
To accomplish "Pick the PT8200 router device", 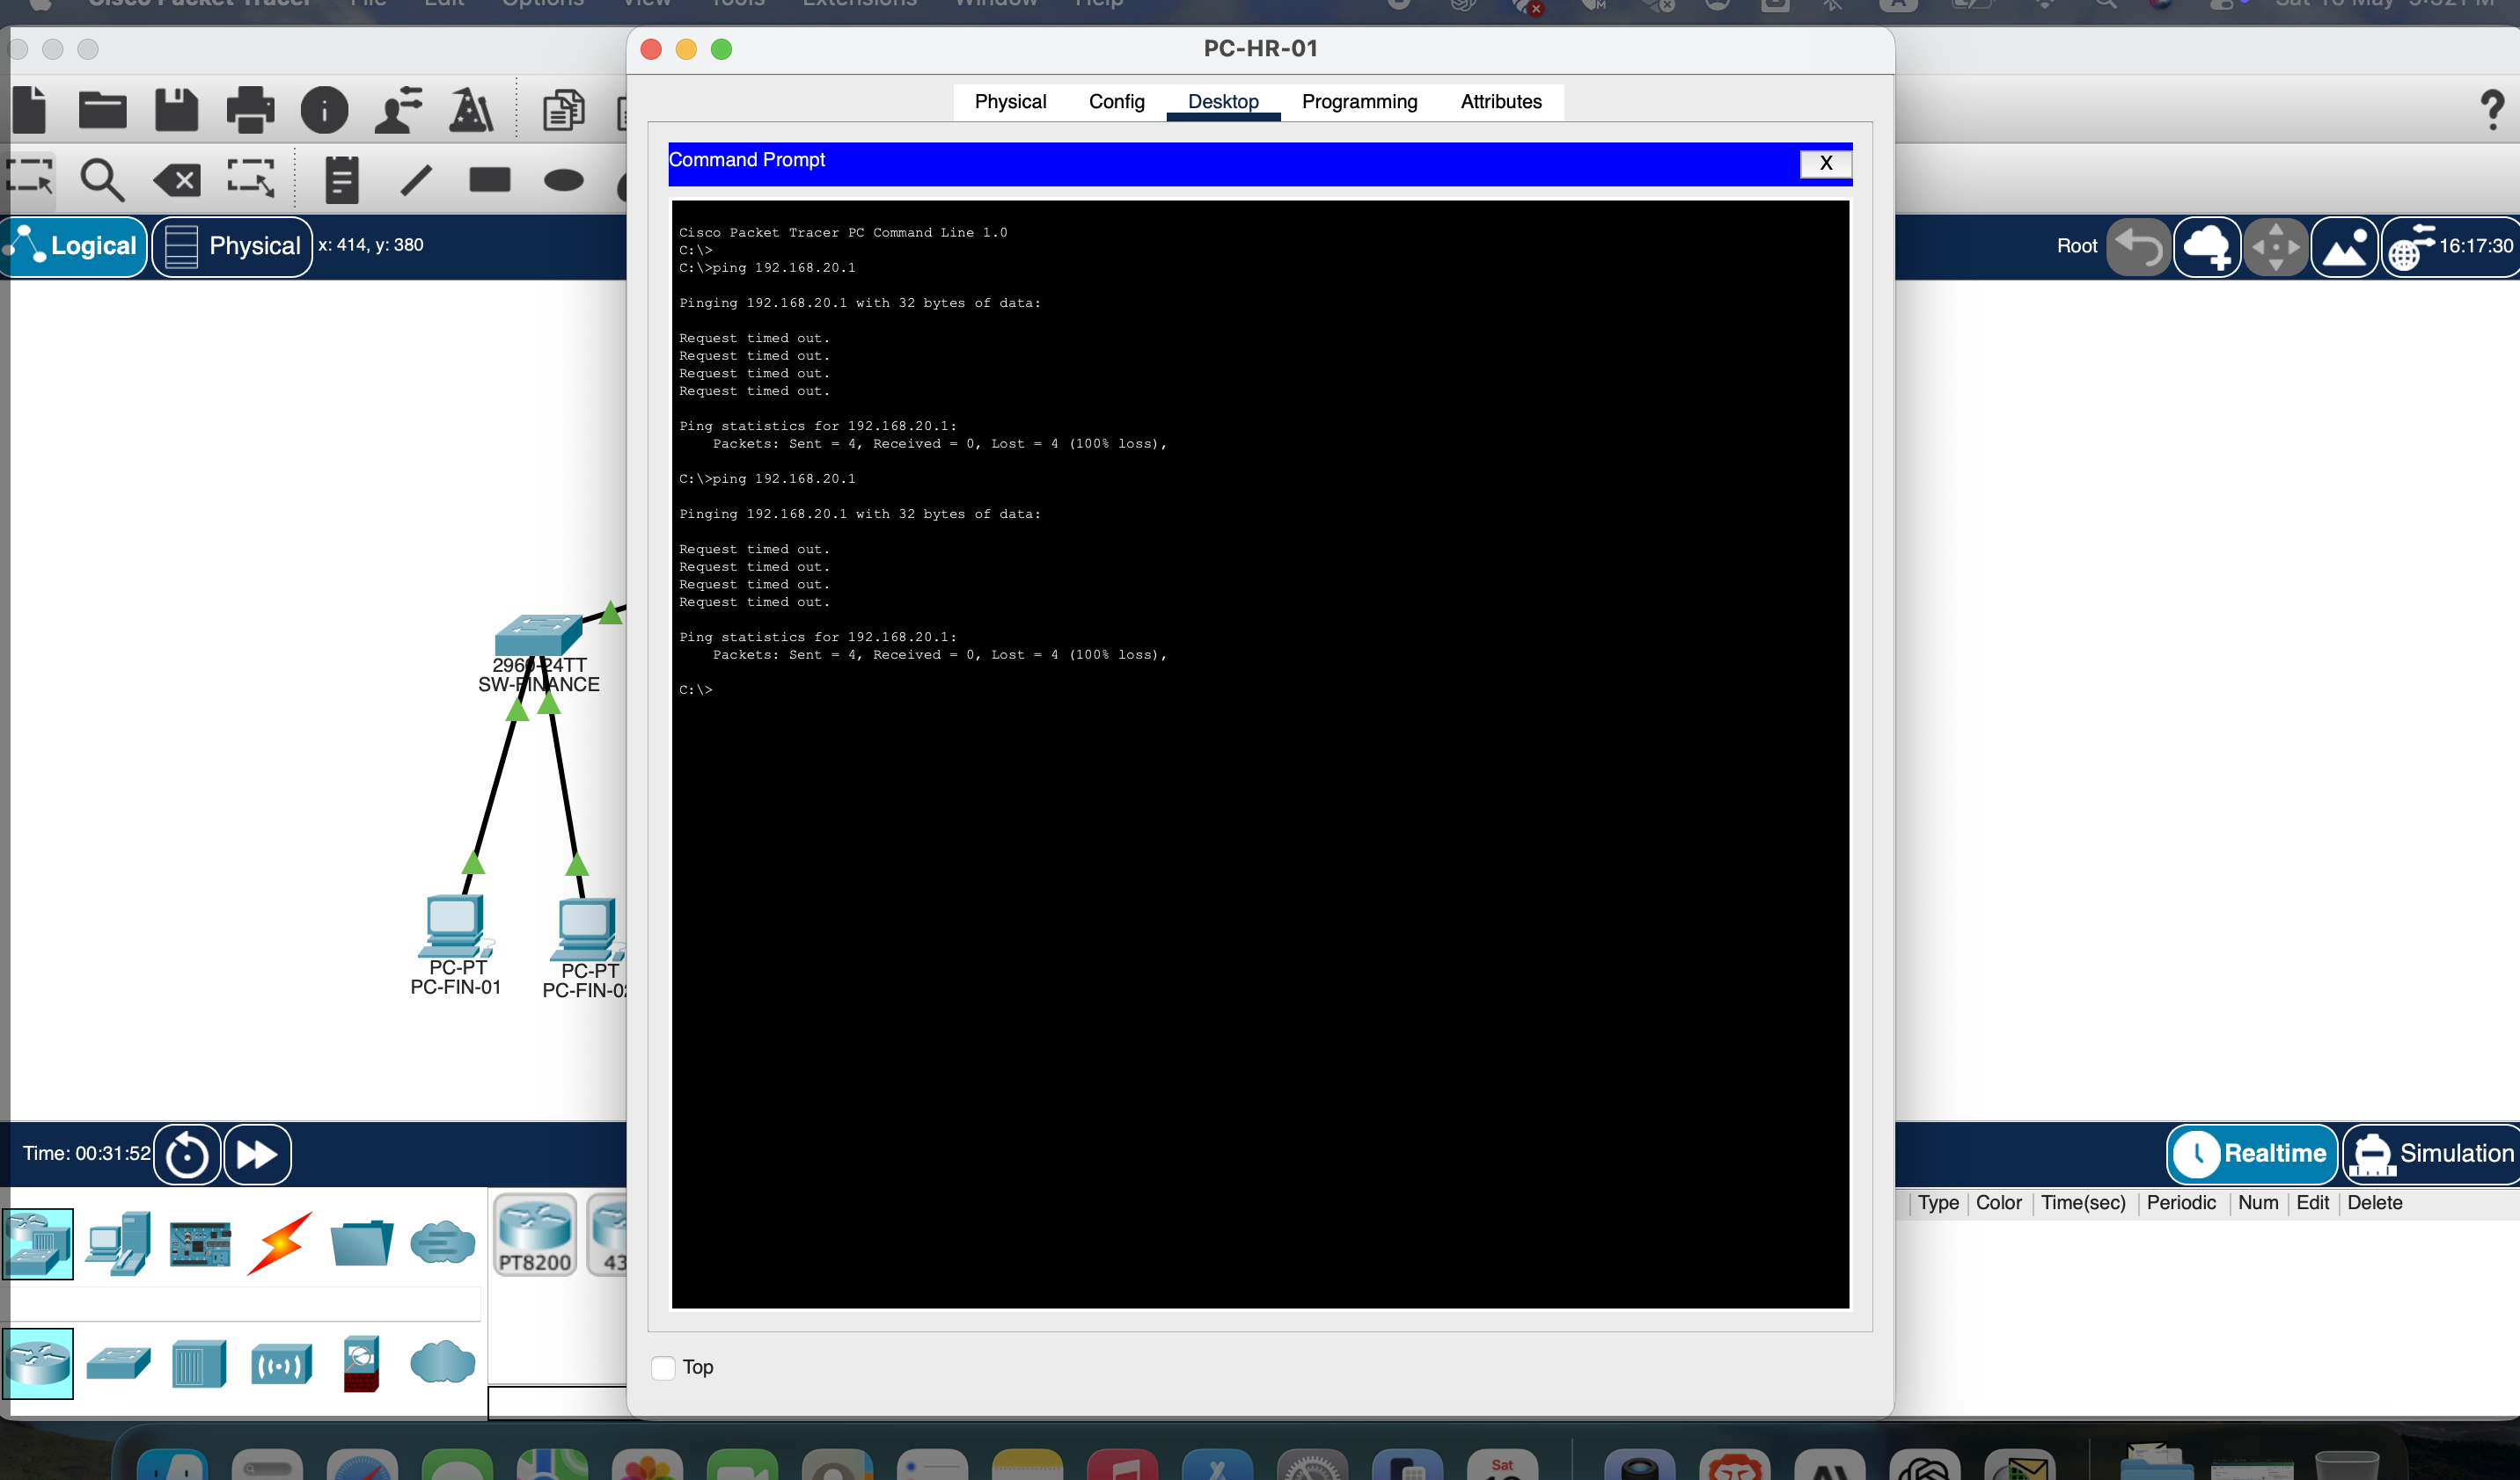I will tap(535, 1236).
